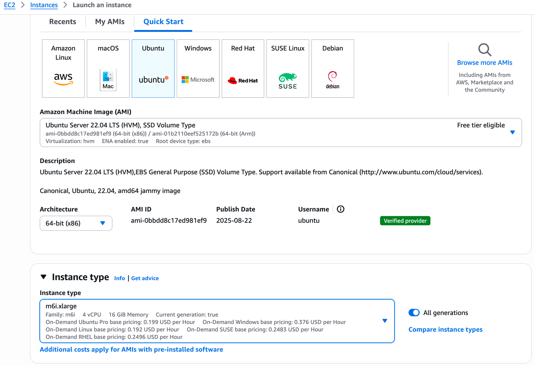Open the Browse more AMIs link
The width and height of the screenshot is (535, 366).
coord(485,63)
